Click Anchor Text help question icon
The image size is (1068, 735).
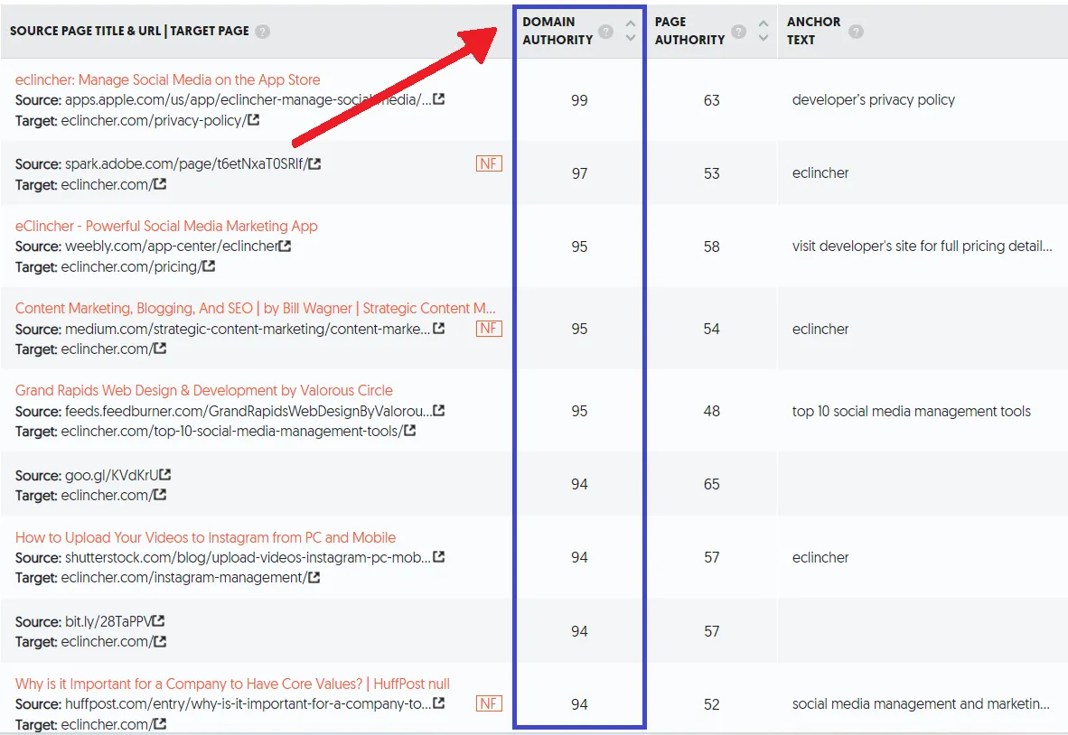(x=856, y=32)
